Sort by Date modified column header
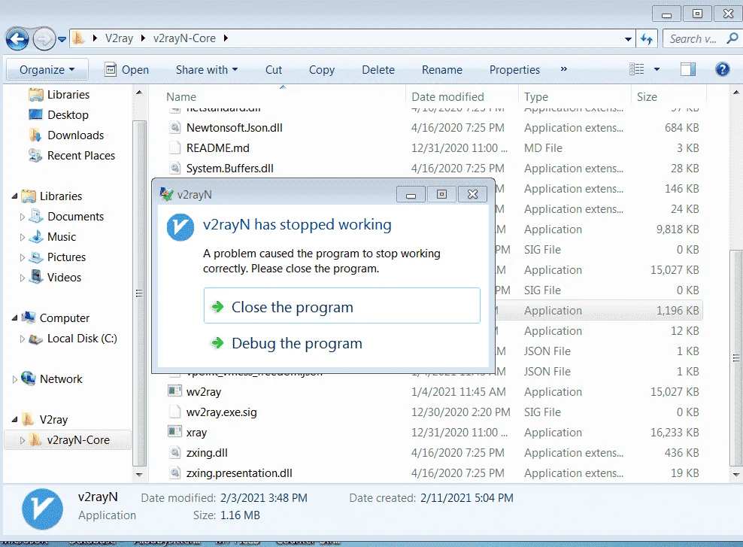This screenshot has height=547, width=743. tap(447, 97)
